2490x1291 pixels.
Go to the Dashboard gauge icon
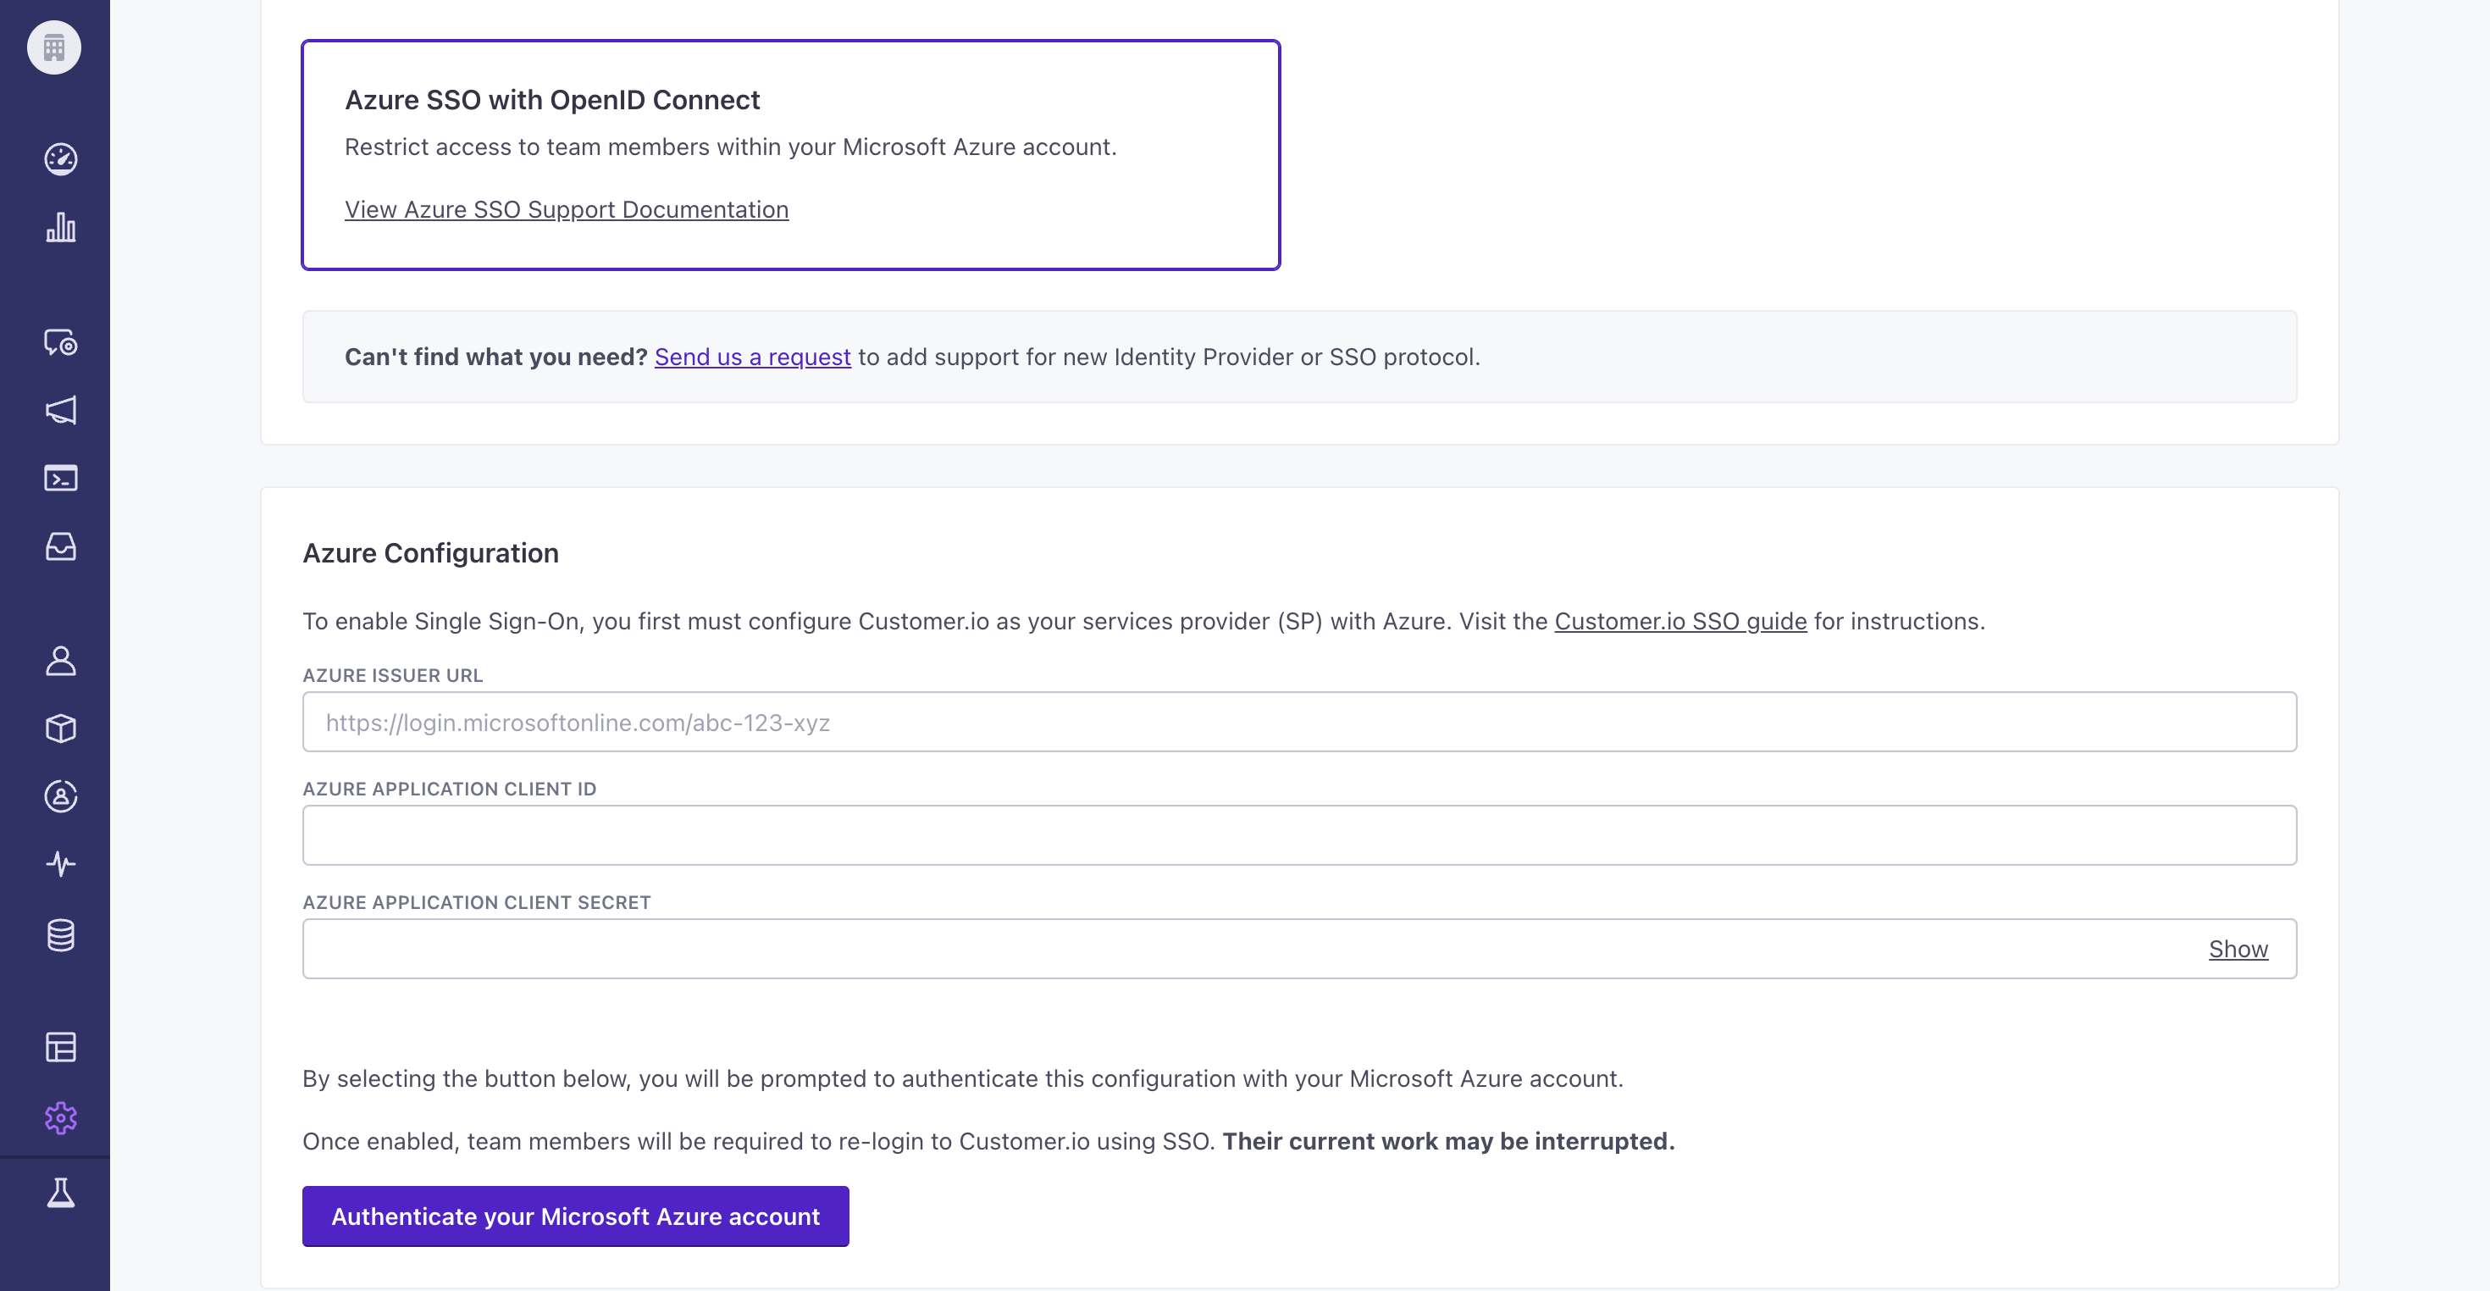click(61, 158)
